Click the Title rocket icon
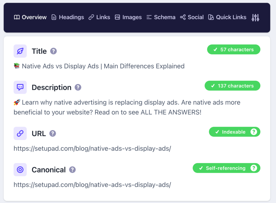276x203 pixels. [x=20, y=51]
